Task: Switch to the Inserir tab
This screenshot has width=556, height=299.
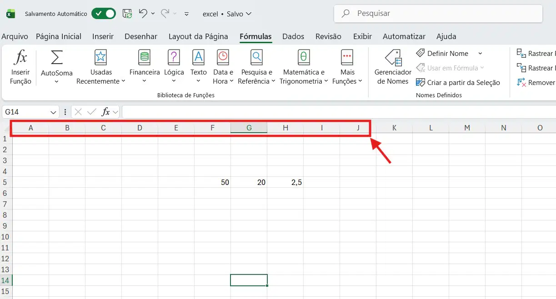Action: click(103, 36)
